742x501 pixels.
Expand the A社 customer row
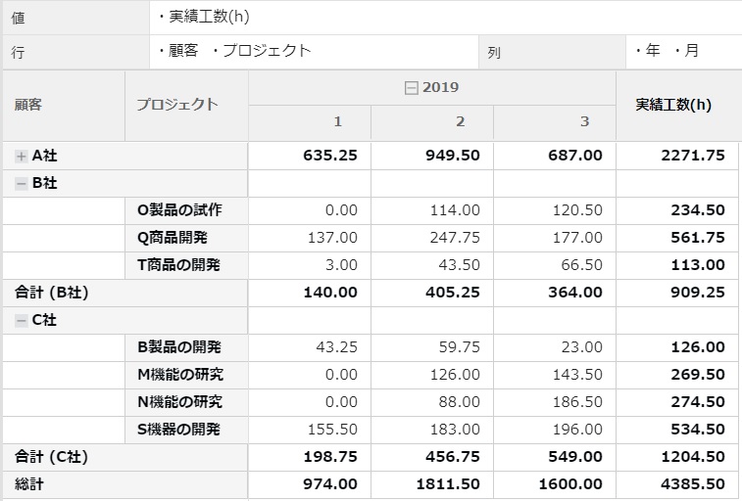(x=22, y=156)
